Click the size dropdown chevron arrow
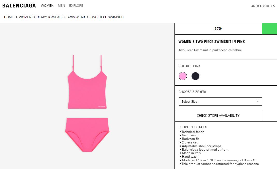Screen dimensions: 277x169 [257, 101]
